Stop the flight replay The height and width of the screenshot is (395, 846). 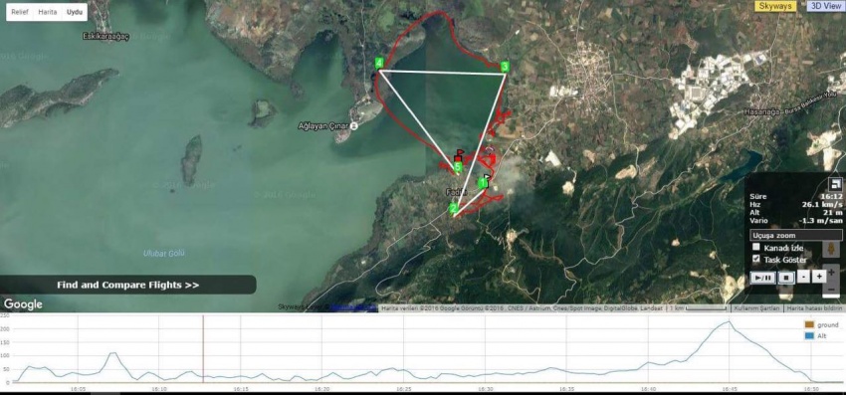click(786, 278)
